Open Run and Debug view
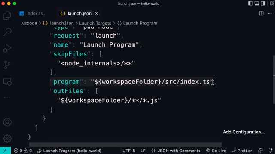The image size is (275, 154). point(7,48)
